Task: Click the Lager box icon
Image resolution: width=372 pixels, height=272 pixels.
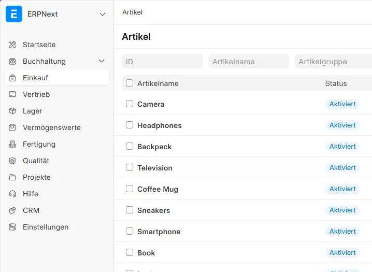Action: pos(13,111)
